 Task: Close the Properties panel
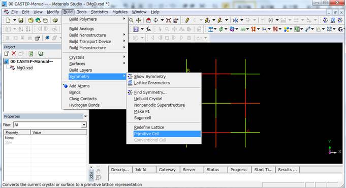tap(85, 116)
